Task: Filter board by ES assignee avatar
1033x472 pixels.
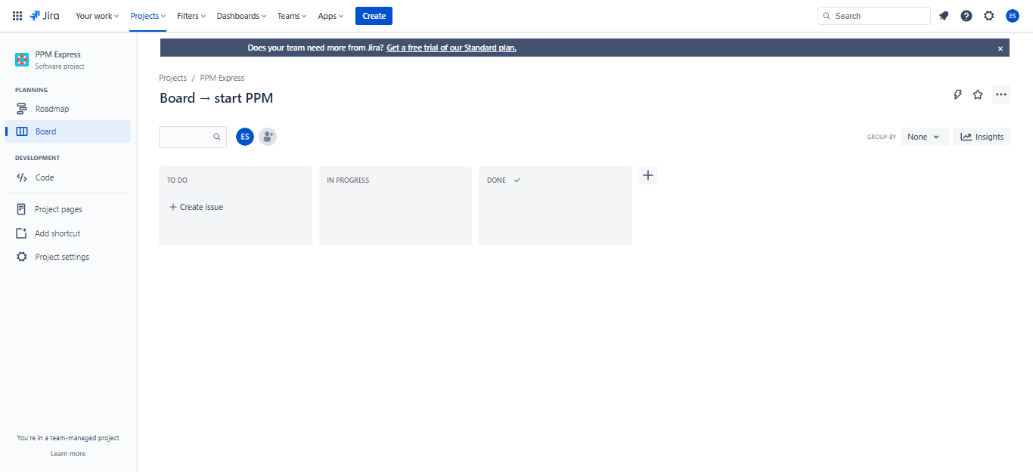Action: click(245, 137)
